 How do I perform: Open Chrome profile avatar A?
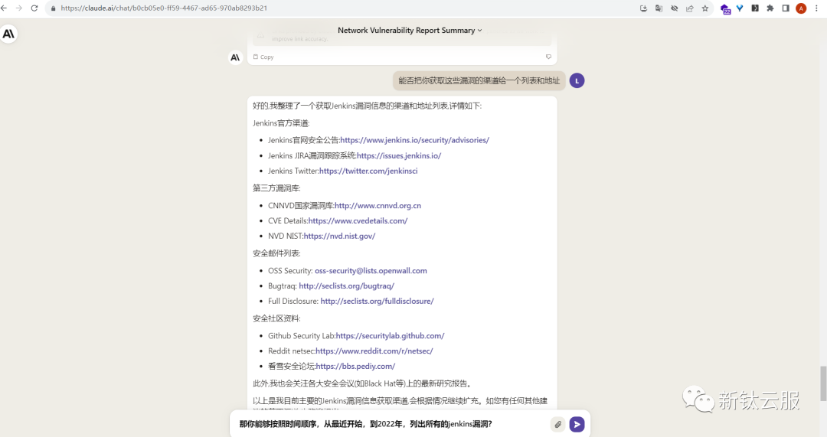pos(801,8)
